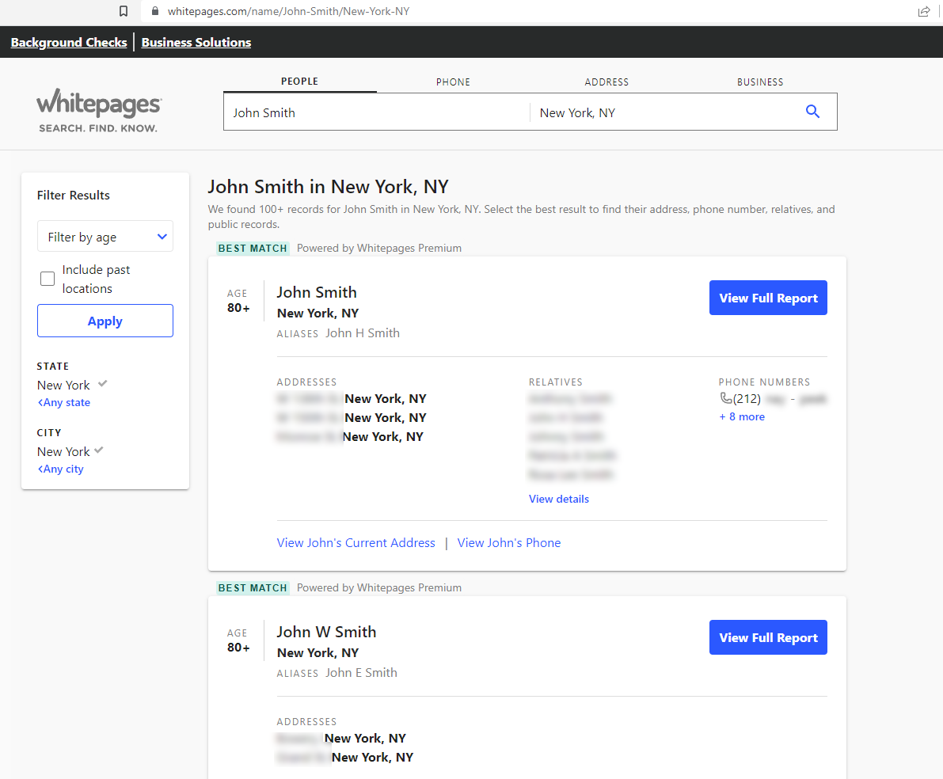Viewport: 943px width, 779px height.
Task: Click the Apply filter button
Action: 105,321
